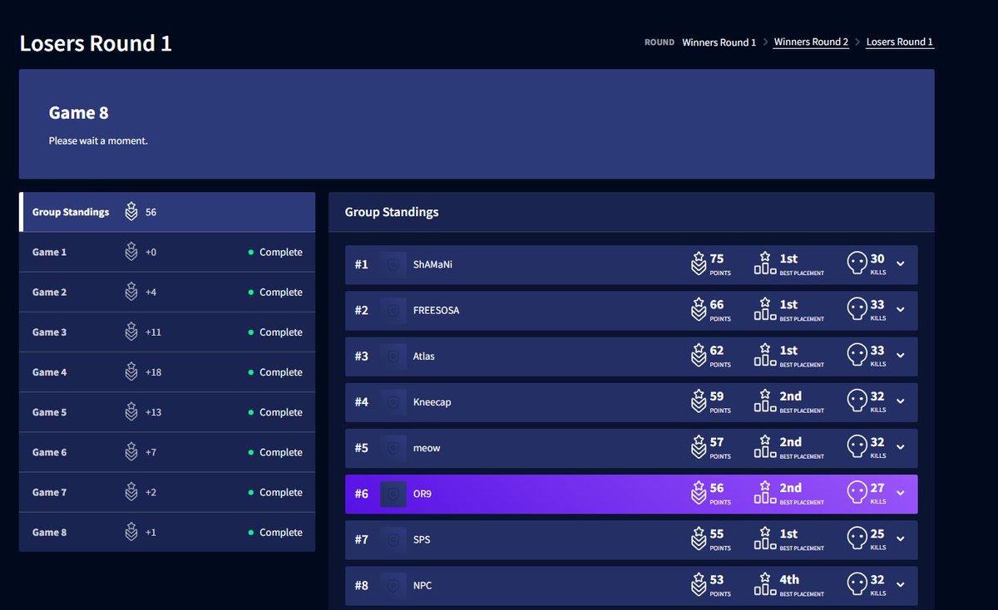Image resolution: width=998 pixels, height=610 pixels.
Task: Click the Group Standings panel header
Action: point(631,212)
